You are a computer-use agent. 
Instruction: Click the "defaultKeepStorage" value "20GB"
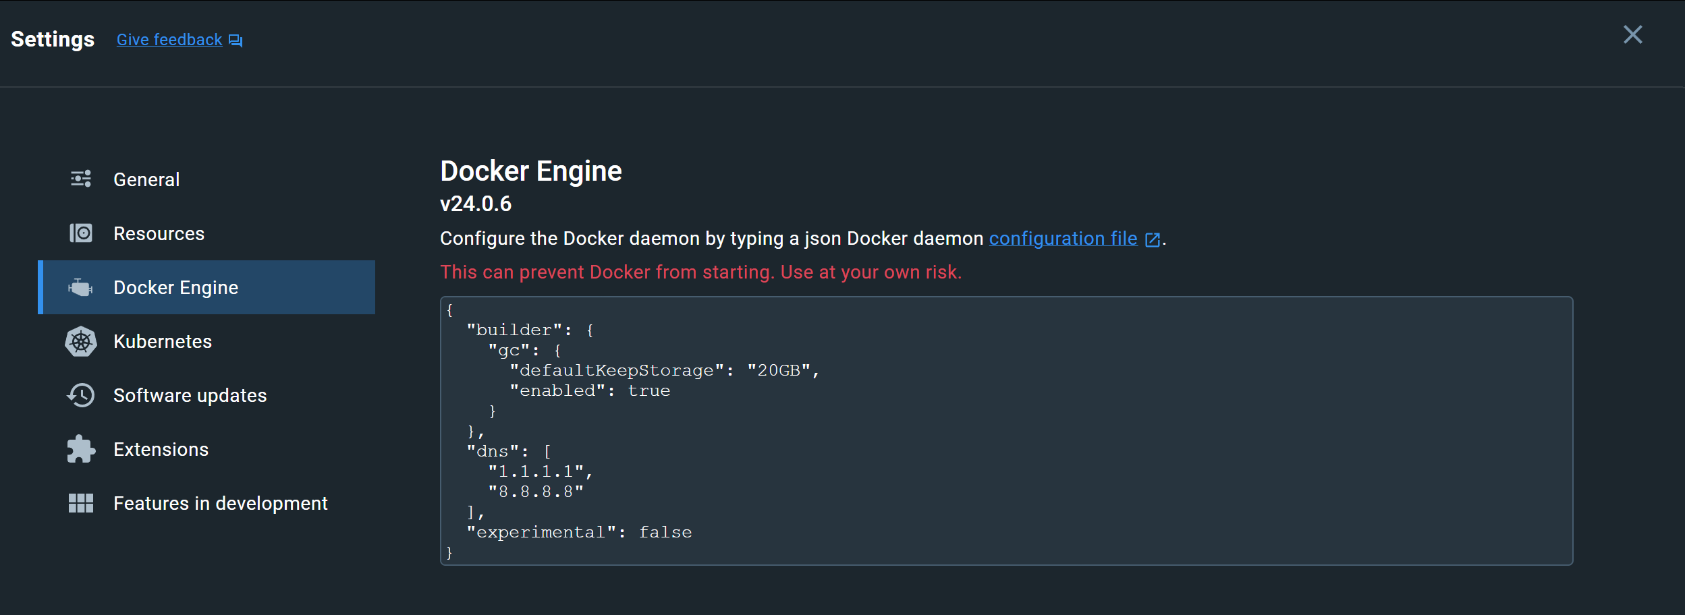pyautogui.click(x=778, y=370)
